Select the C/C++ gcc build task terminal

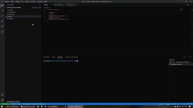(181, 62)
